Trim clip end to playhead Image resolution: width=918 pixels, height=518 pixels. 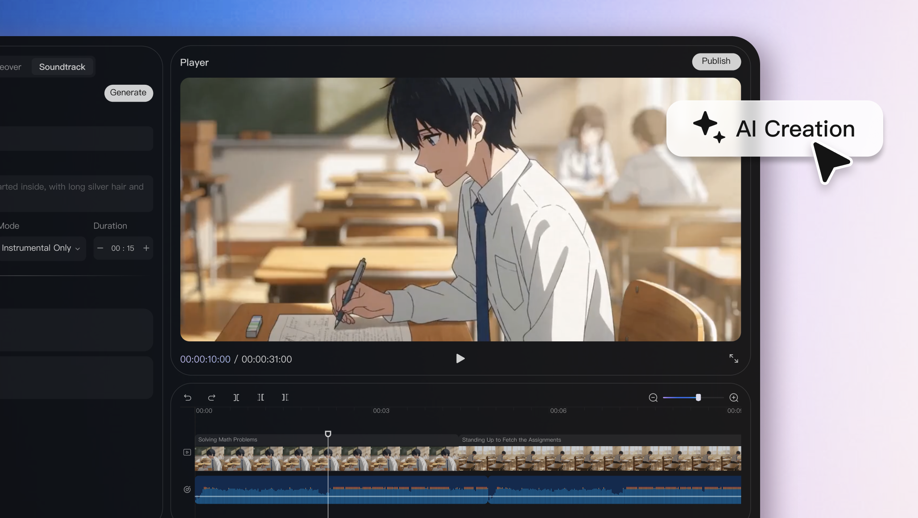click(285, 398)
